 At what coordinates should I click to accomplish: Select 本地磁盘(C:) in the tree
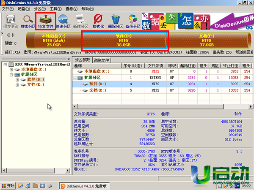click(33, 70)
